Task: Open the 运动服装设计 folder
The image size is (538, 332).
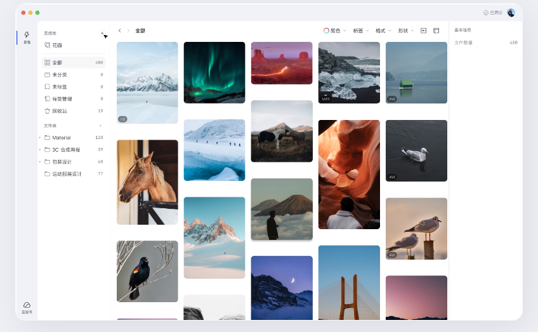Action: (74, 174)
